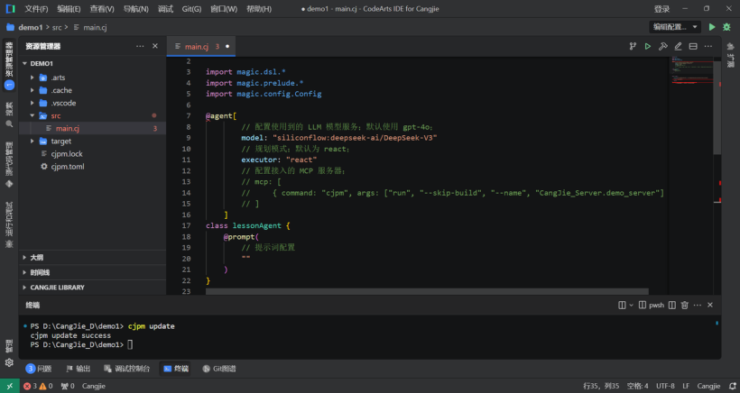Split the editor layout icon
Screen dimensions: 740x393
[x=693, y=46]
